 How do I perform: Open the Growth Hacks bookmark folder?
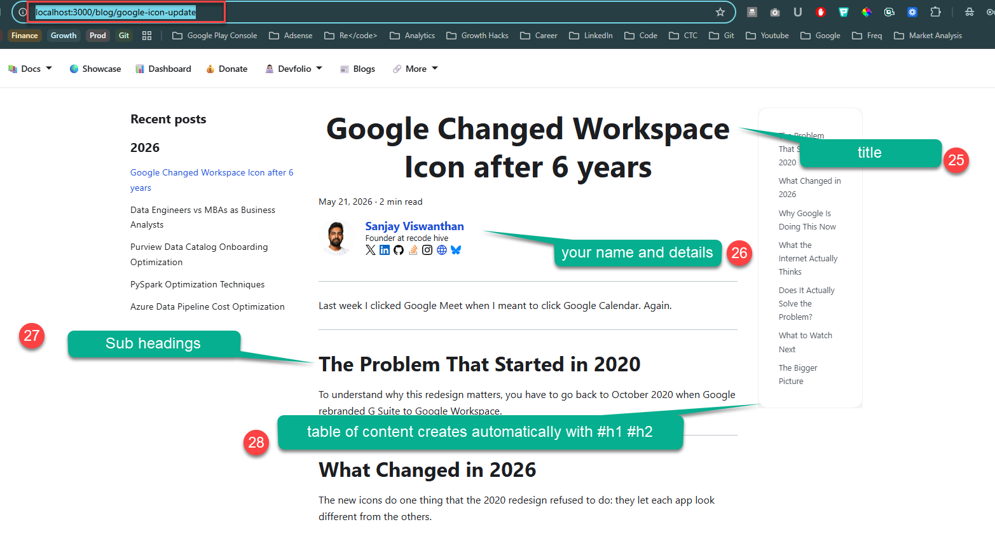coord(477,36)
